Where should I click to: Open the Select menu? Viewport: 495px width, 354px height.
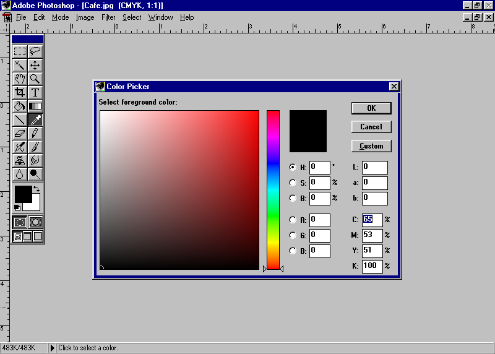(x=132, y=17)
